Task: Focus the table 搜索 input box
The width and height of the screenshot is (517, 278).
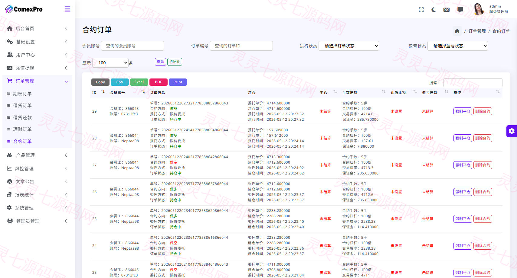Action: coord(473,83)
